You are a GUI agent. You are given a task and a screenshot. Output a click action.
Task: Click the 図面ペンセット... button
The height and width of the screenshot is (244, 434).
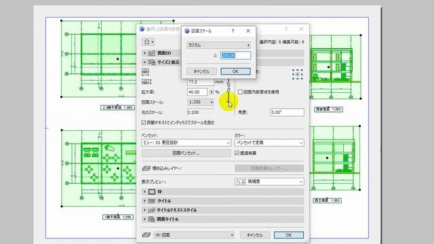click(x=186, y=153)
